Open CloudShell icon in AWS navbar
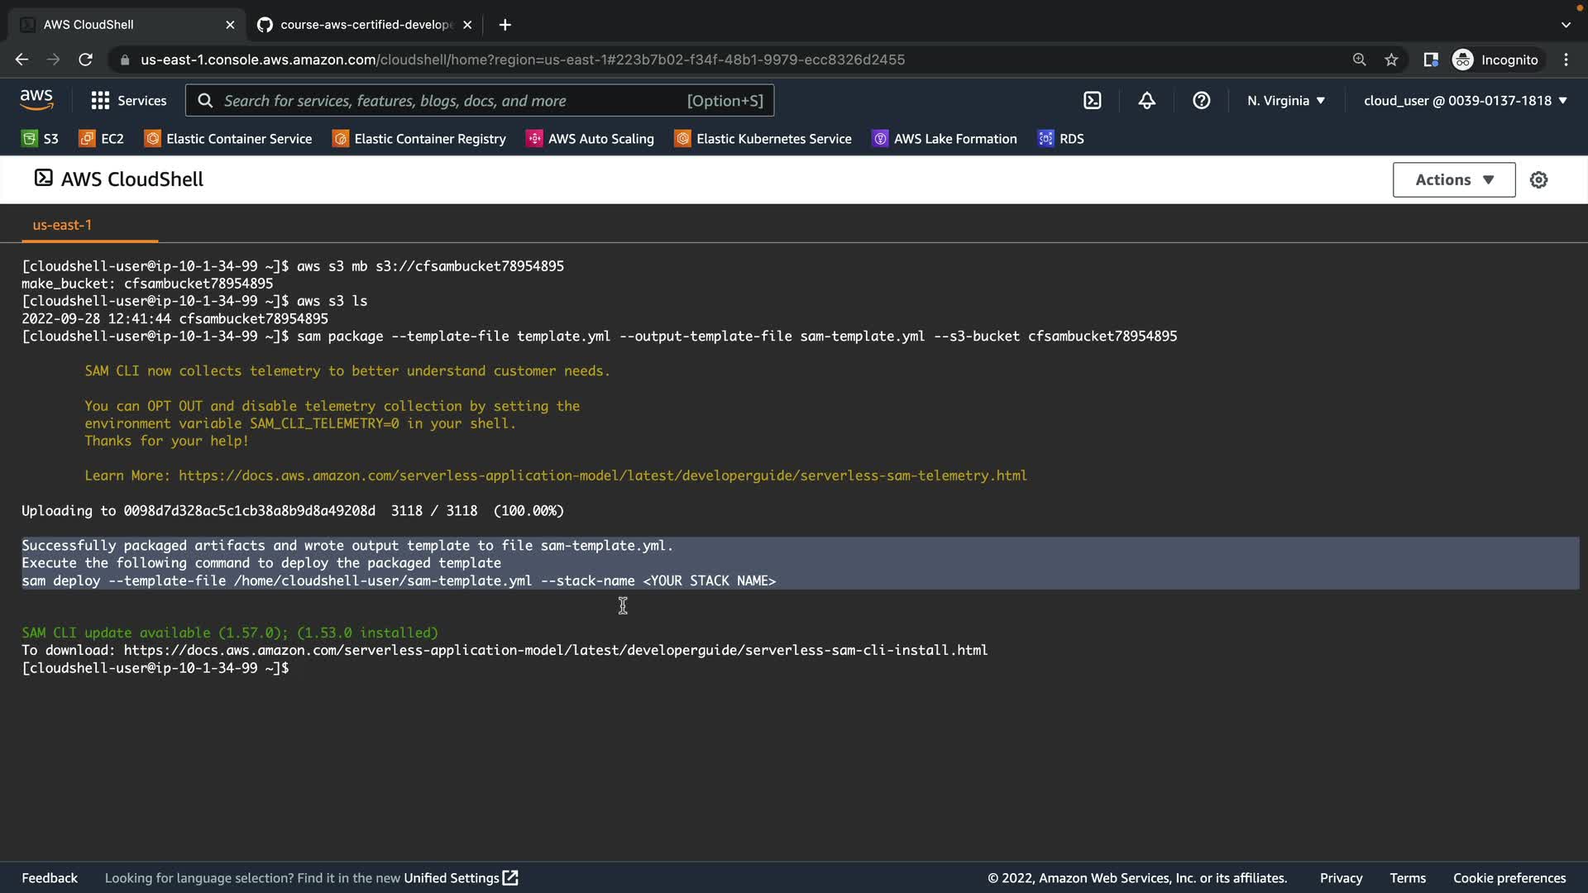This screenshot has height=893, width=1588. point(1092,101)
